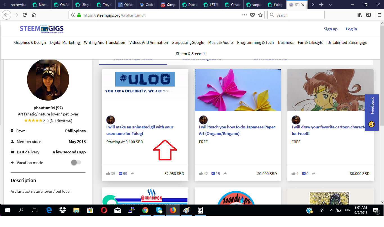Open the Feedback side button
The height and width of the screenshot is (227, 384).
tap(372, 112)
